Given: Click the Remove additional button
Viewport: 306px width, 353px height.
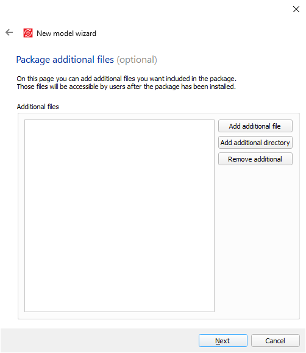Looking at the screenshot, I should pos(255,159).
